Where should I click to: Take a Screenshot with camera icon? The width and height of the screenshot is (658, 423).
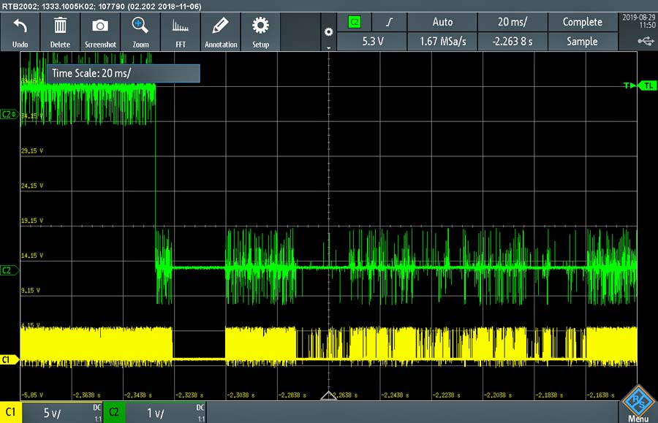pos(100,32)
